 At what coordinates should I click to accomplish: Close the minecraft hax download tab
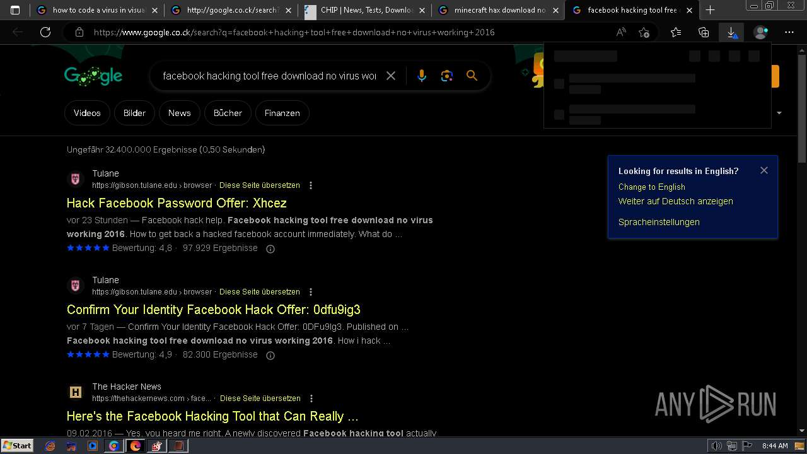tap(555, 10)
